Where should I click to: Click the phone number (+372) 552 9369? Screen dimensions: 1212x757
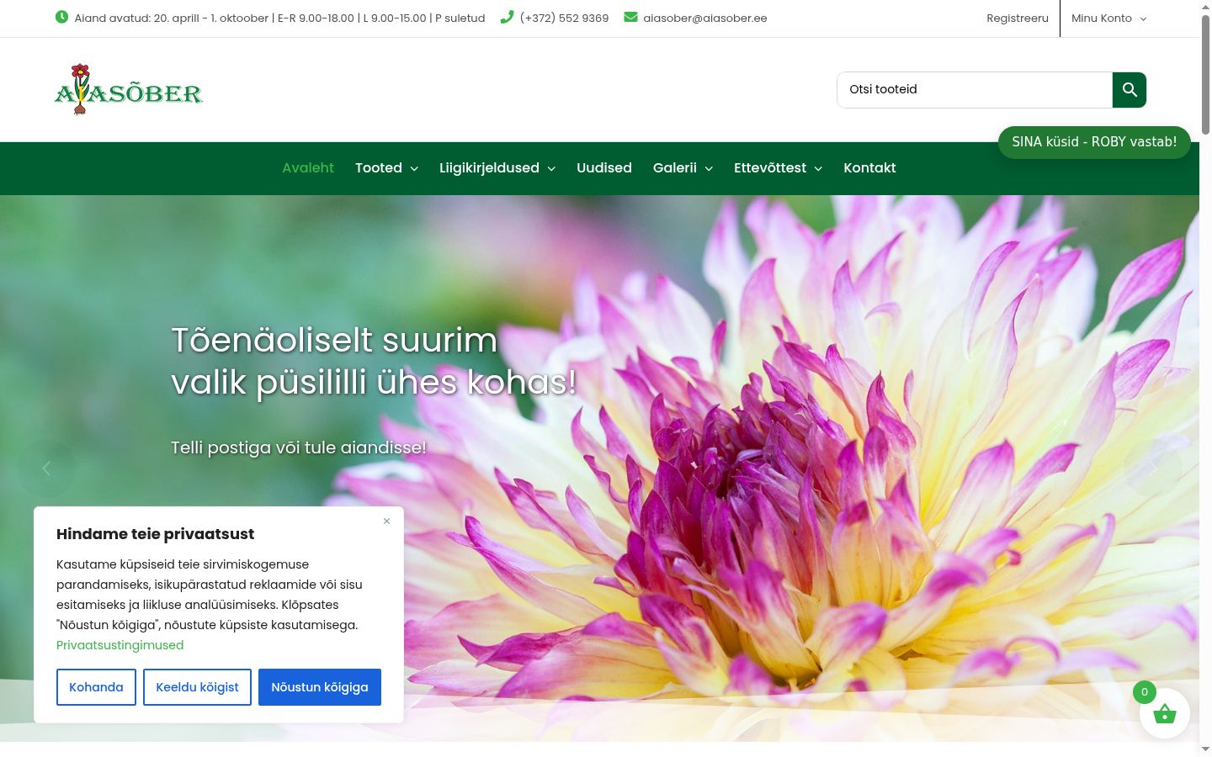[x=564, y=18]
